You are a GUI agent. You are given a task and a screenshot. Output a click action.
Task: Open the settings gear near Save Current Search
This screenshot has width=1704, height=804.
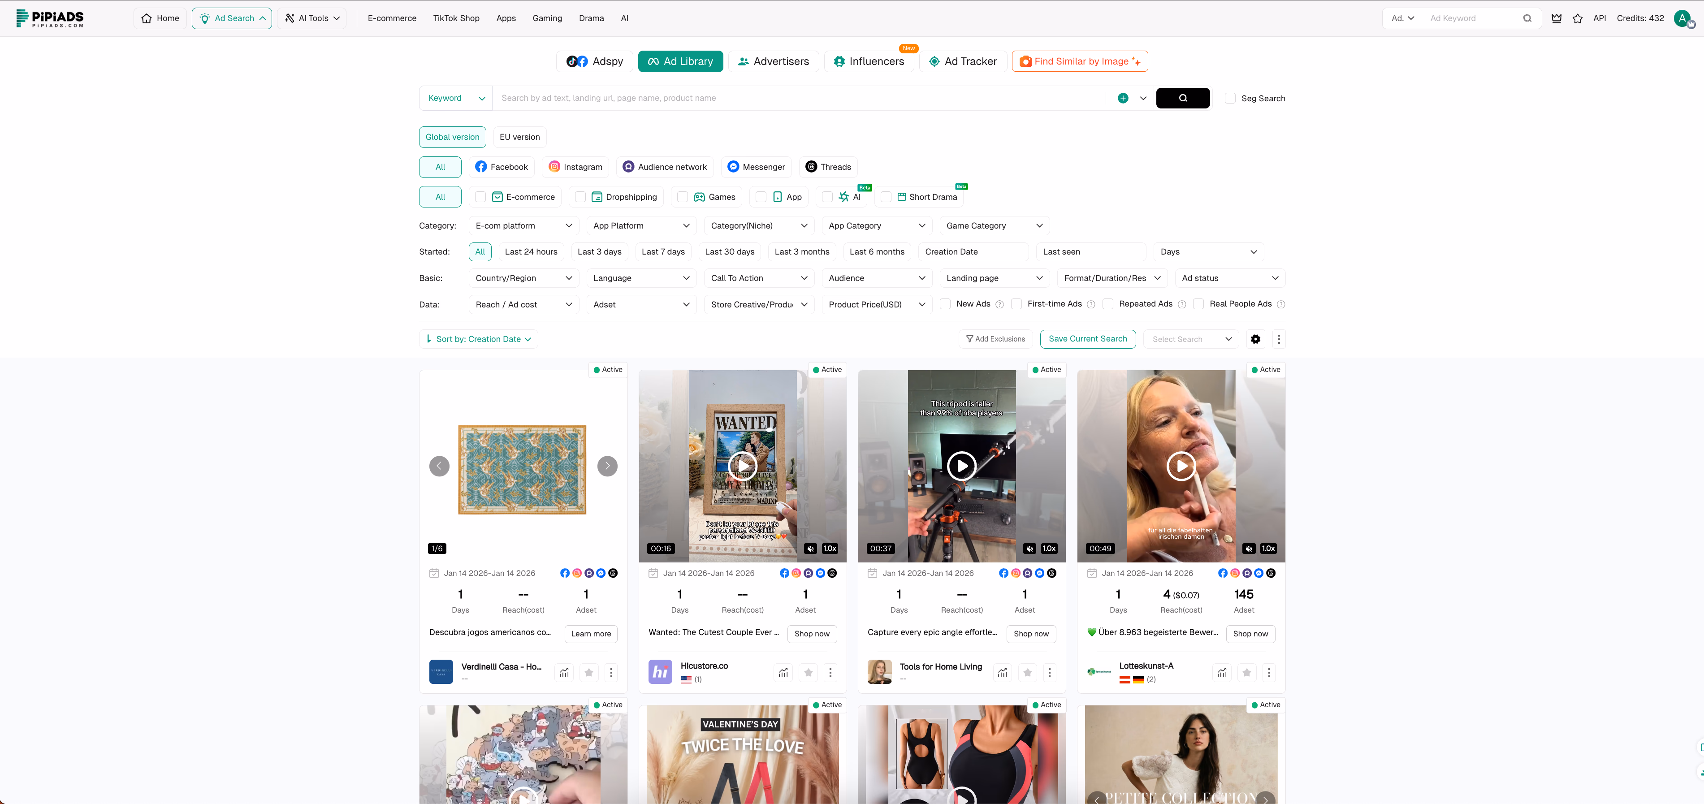click(1255, 338)
